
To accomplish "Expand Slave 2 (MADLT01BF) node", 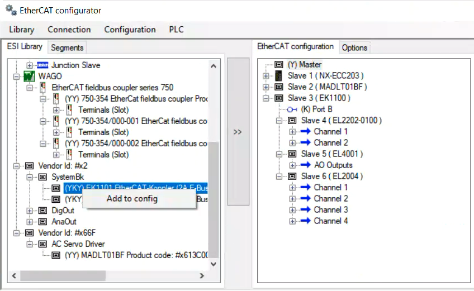I will (266, 87).
